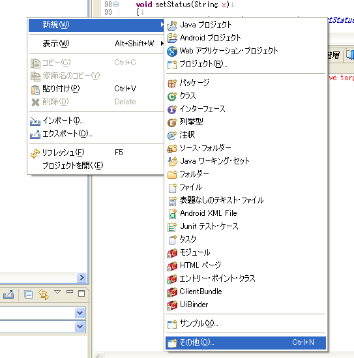Choose Android XML File label
Viewport: 354px width, 358px height.
click(209, 213)
